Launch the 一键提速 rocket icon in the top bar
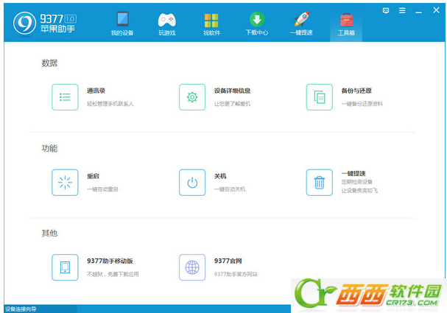The width and height of the screenshot is (447, 313). click(x=302, y=19)
